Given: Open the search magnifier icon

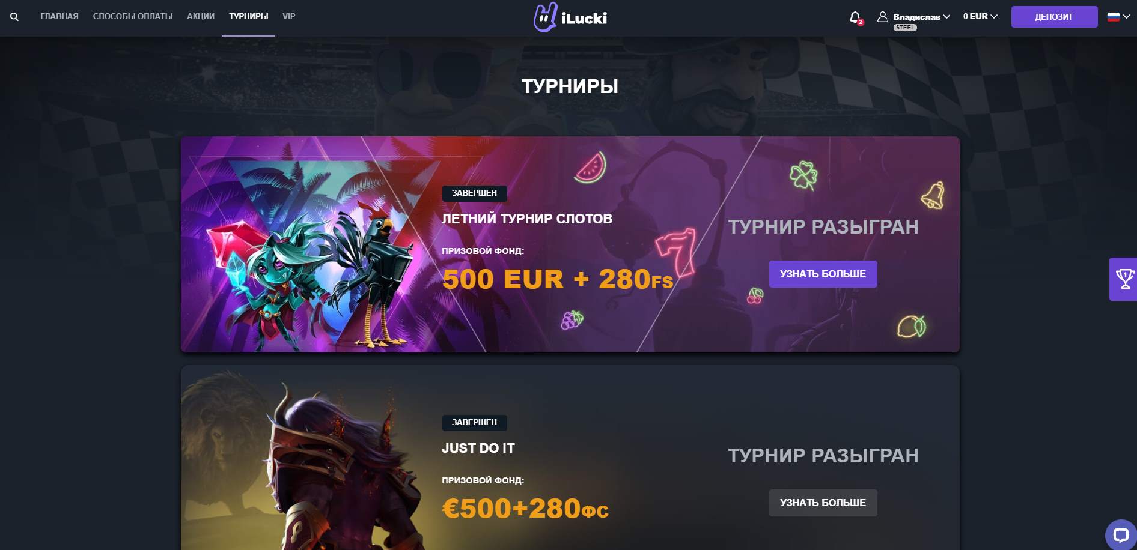Looking at the screenshot, I should tap(14, 17).
